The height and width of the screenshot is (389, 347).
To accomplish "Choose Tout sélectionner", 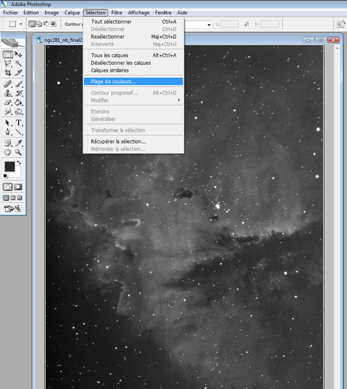I will click(134, 21).
